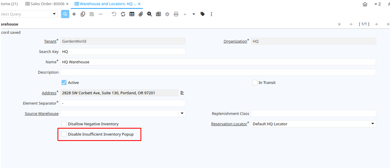Check Disable Insufficient Inventory Popup

[64, 134]
